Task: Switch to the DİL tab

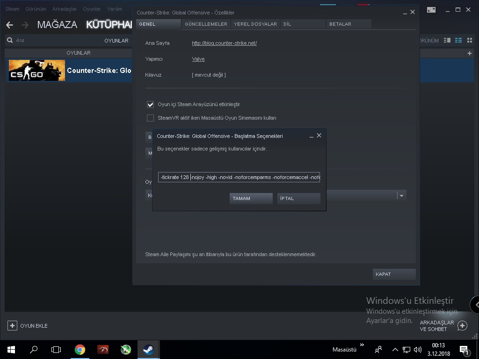Action: tap(303, 24)
